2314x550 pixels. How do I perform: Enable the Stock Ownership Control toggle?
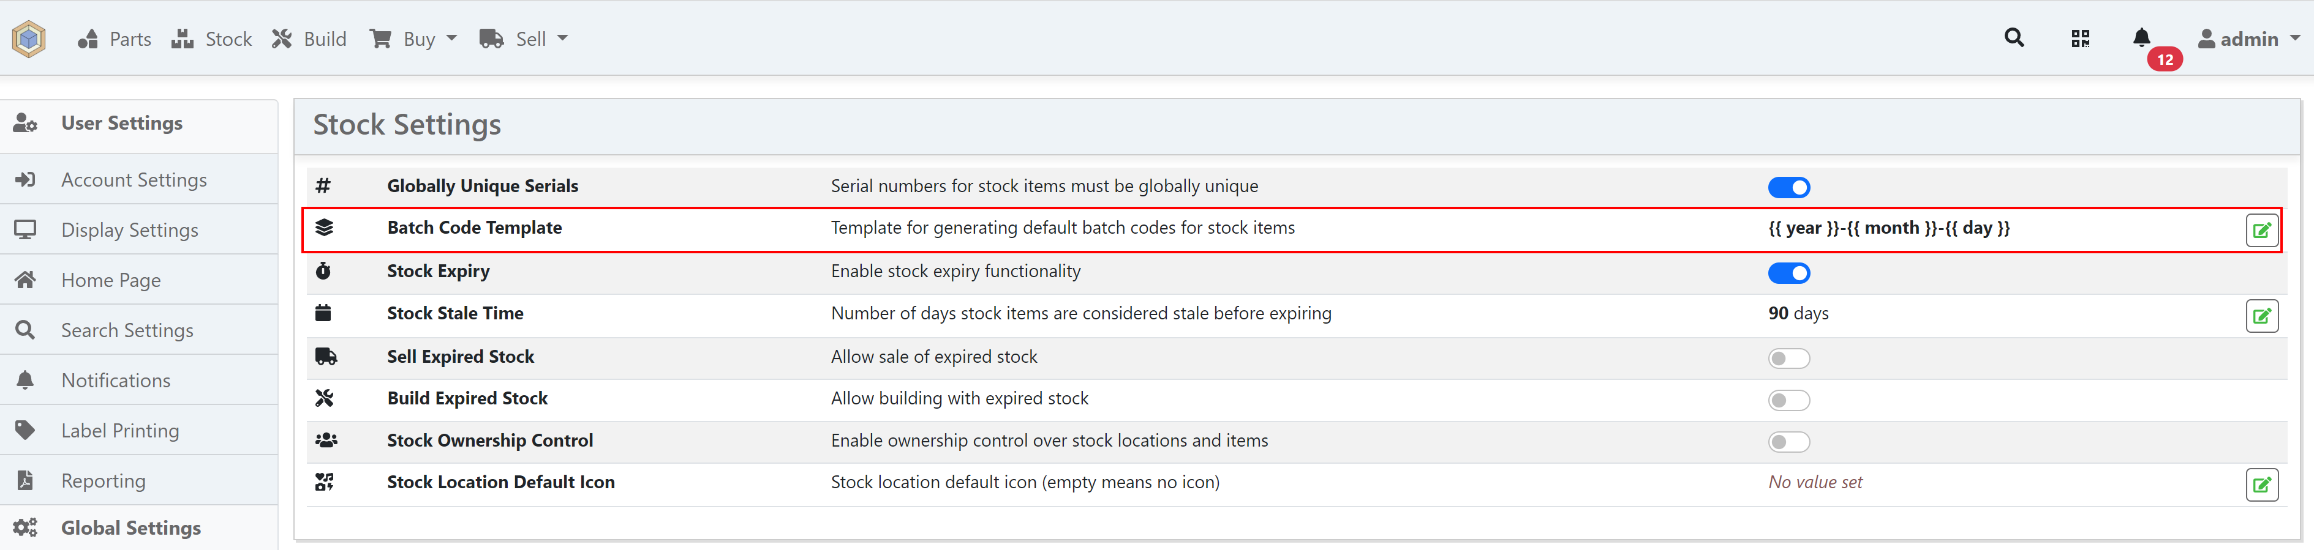coord(1788,442)
